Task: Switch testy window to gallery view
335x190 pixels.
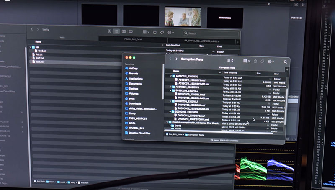Action: (131, 31)
